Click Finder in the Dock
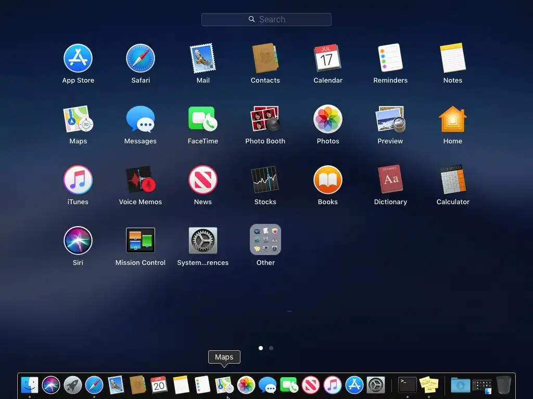Viewport: 533px width, 399px height. tap(30, 385)
